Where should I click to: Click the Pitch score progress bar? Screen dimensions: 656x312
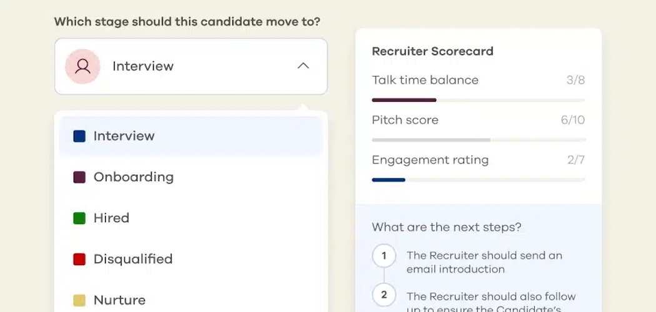[x=478, y=140]
